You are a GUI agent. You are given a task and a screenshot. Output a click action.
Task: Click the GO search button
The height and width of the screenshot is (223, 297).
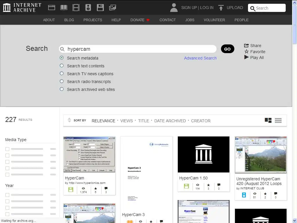click(x=227, y=49)
